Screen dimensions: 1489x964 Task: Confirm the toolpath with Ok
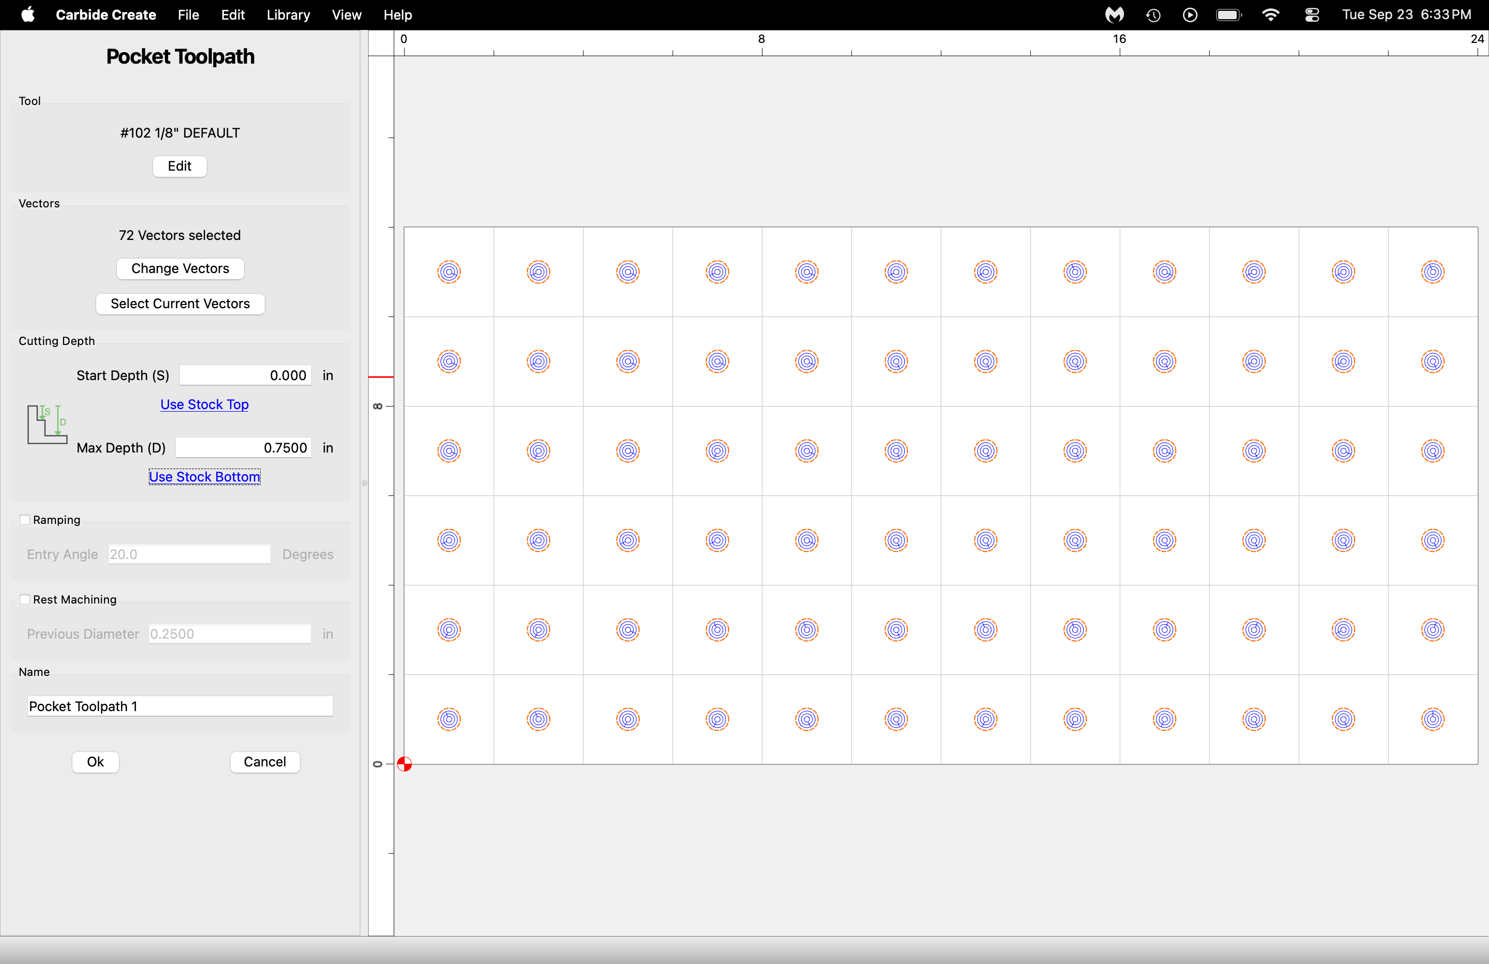point(95,762)
